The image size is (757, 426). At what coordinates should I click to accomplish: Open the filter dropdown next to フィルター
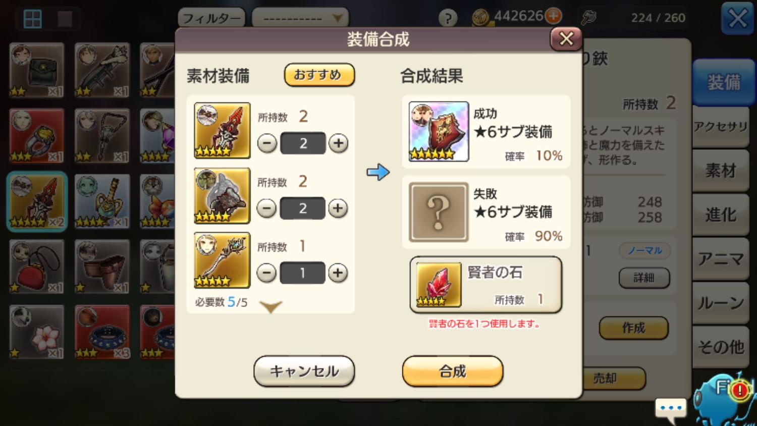coord(300,19)
